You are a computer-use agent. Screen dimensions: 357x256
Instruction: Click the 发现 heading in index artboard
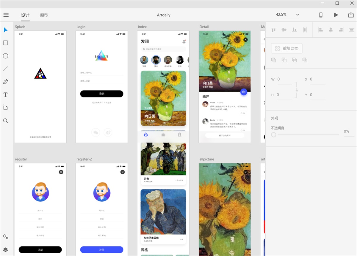[145, 42]
